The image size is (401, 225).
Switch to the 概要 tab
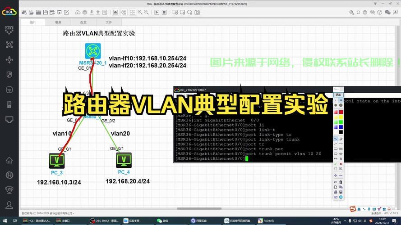(x=58, y=22)
